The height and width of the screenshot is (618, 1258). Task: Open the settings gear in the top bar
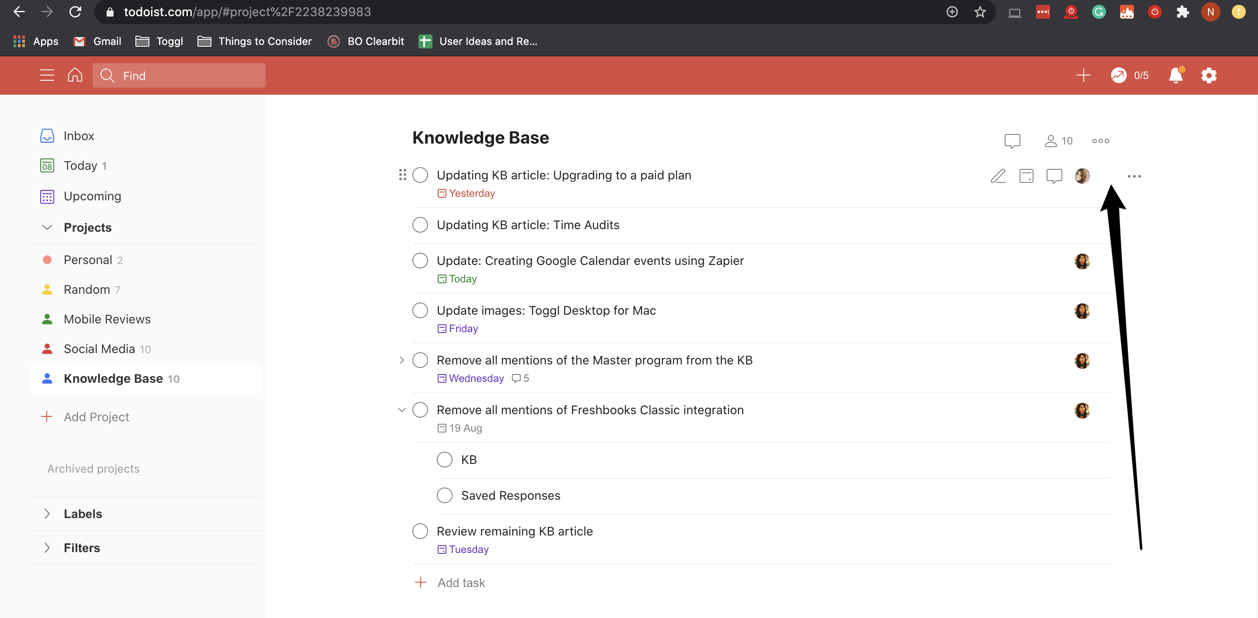click(x=1209, y=76)
